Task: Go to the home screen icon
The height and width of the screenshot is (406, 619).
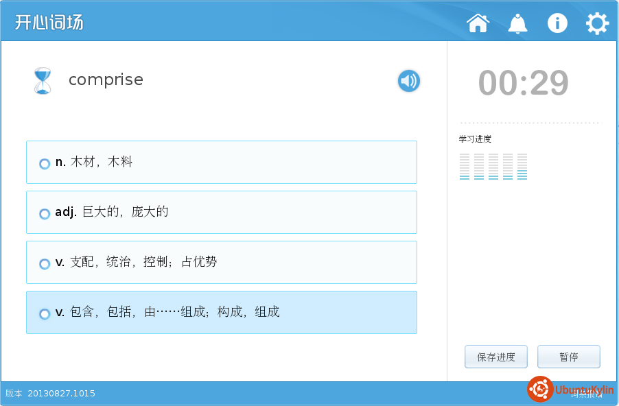Action: (x=478, y=23)
